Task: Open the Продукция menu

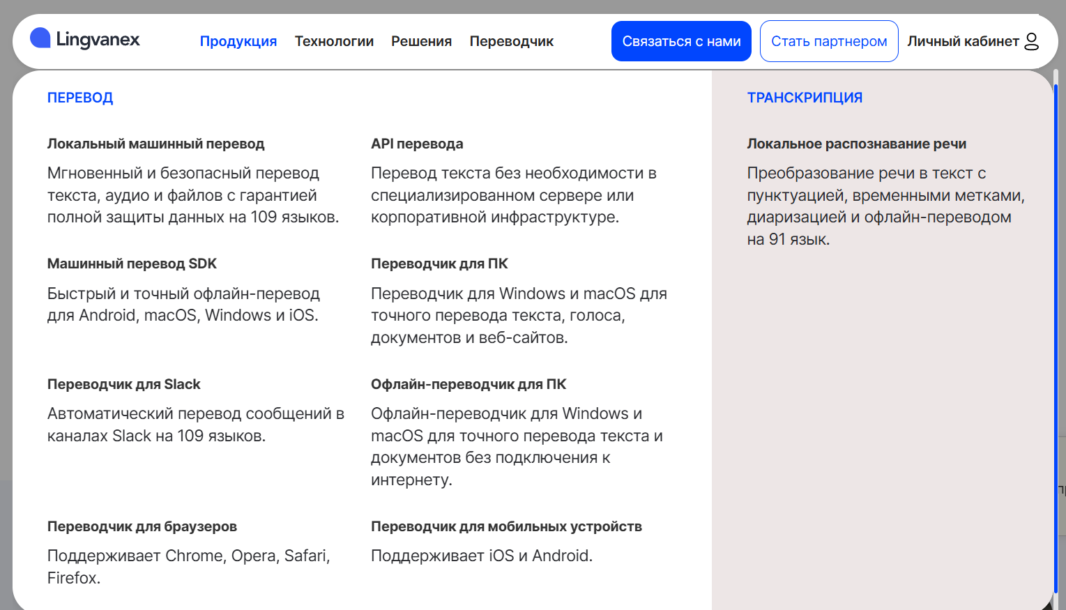Action: (238, 42)
